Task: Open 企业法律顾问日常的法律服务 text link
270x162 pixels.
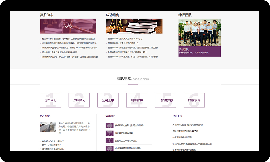Action: coord(128,148)
